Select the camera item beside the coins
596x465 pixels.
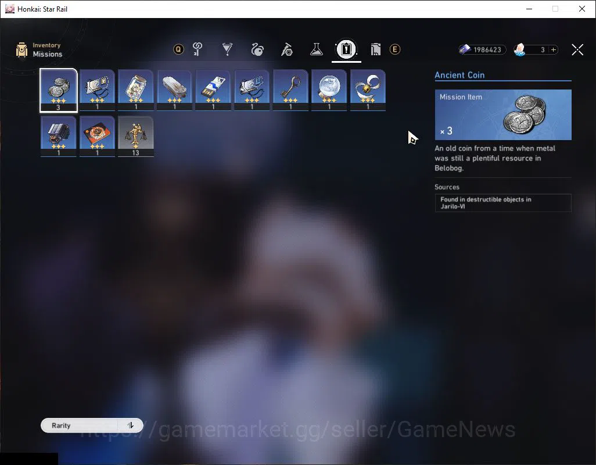[x=98, y=90]
